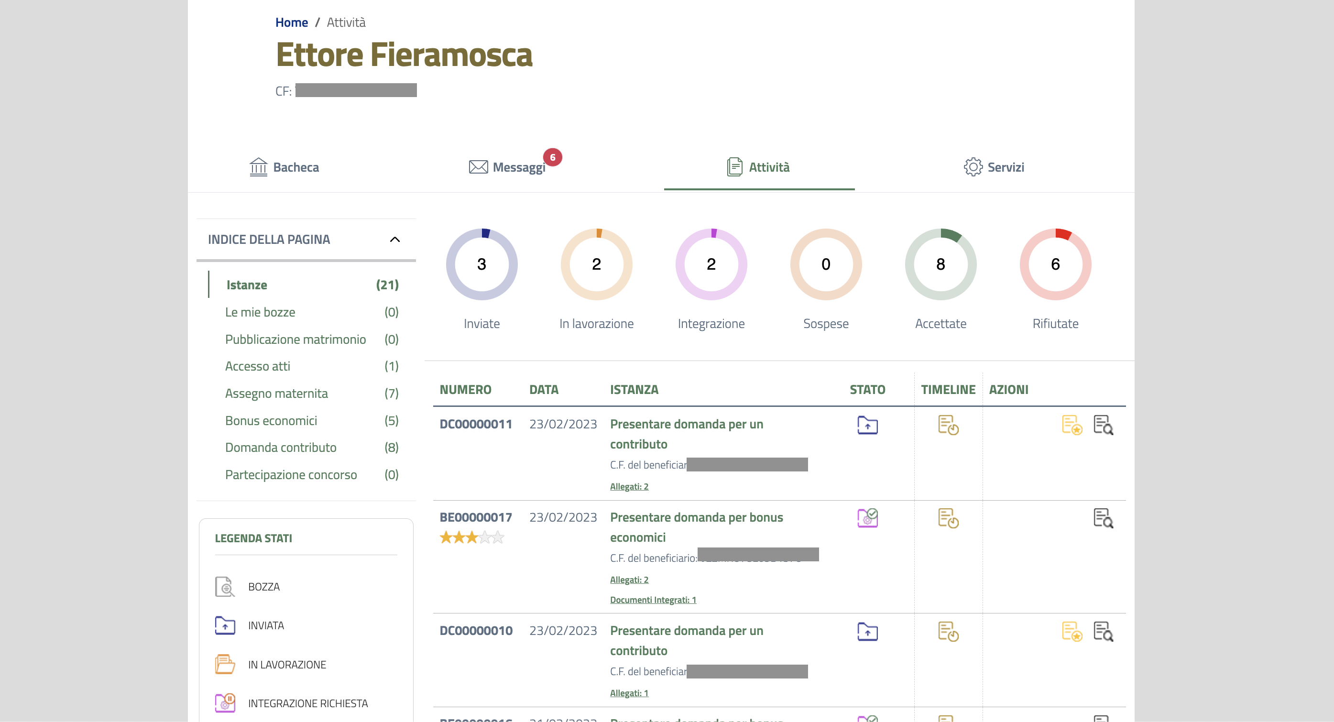Open timeline icon for DC00000010
The width and height of the screenshot is (1334, 722).
(948, 631)
